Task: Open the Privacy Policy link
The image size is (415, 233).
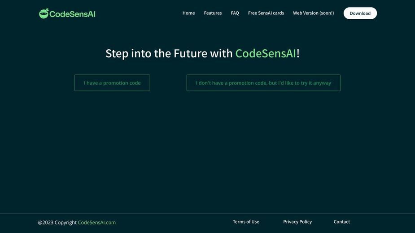Action: (297, 222)
